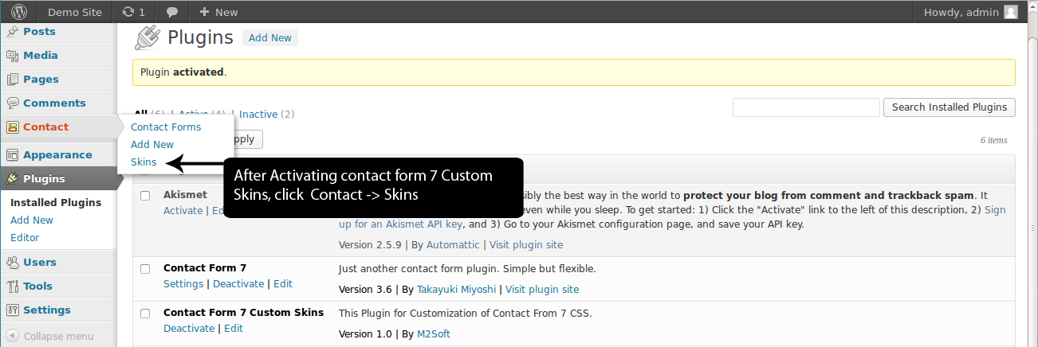Edit the Contact Form 7 plugin

(283, 284)
